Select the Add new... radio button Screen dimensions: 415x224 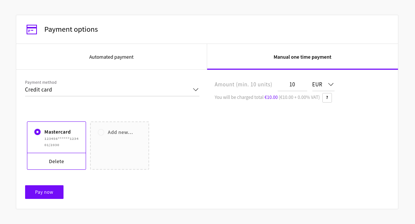pyautogui.click(x=101, y=132)
